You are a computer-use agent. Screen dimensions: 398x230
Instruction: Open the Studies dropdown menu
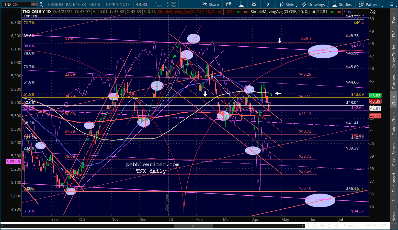(x=343, y=4)
